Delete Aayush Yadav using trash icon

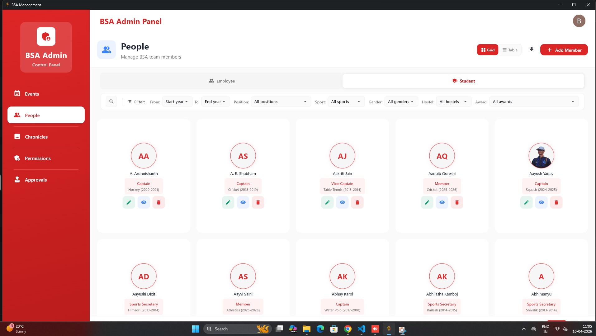pos(556,202)
